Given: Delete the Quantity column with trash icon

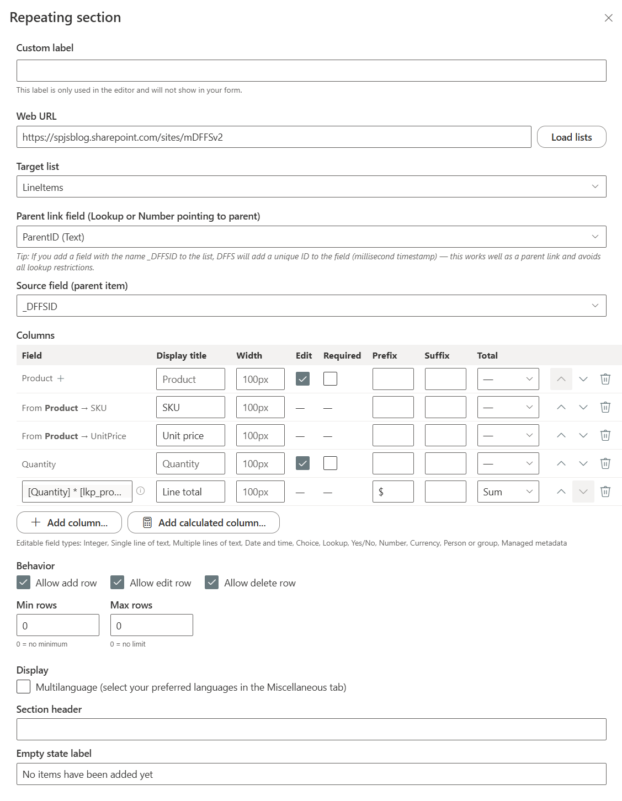Looking at the screenshot, I should pos(605,463).
